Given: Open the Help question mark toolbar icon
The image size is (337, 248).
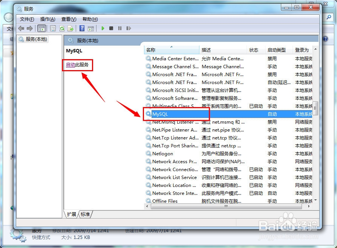Looking at the screenshot, I should coord(82,28).
